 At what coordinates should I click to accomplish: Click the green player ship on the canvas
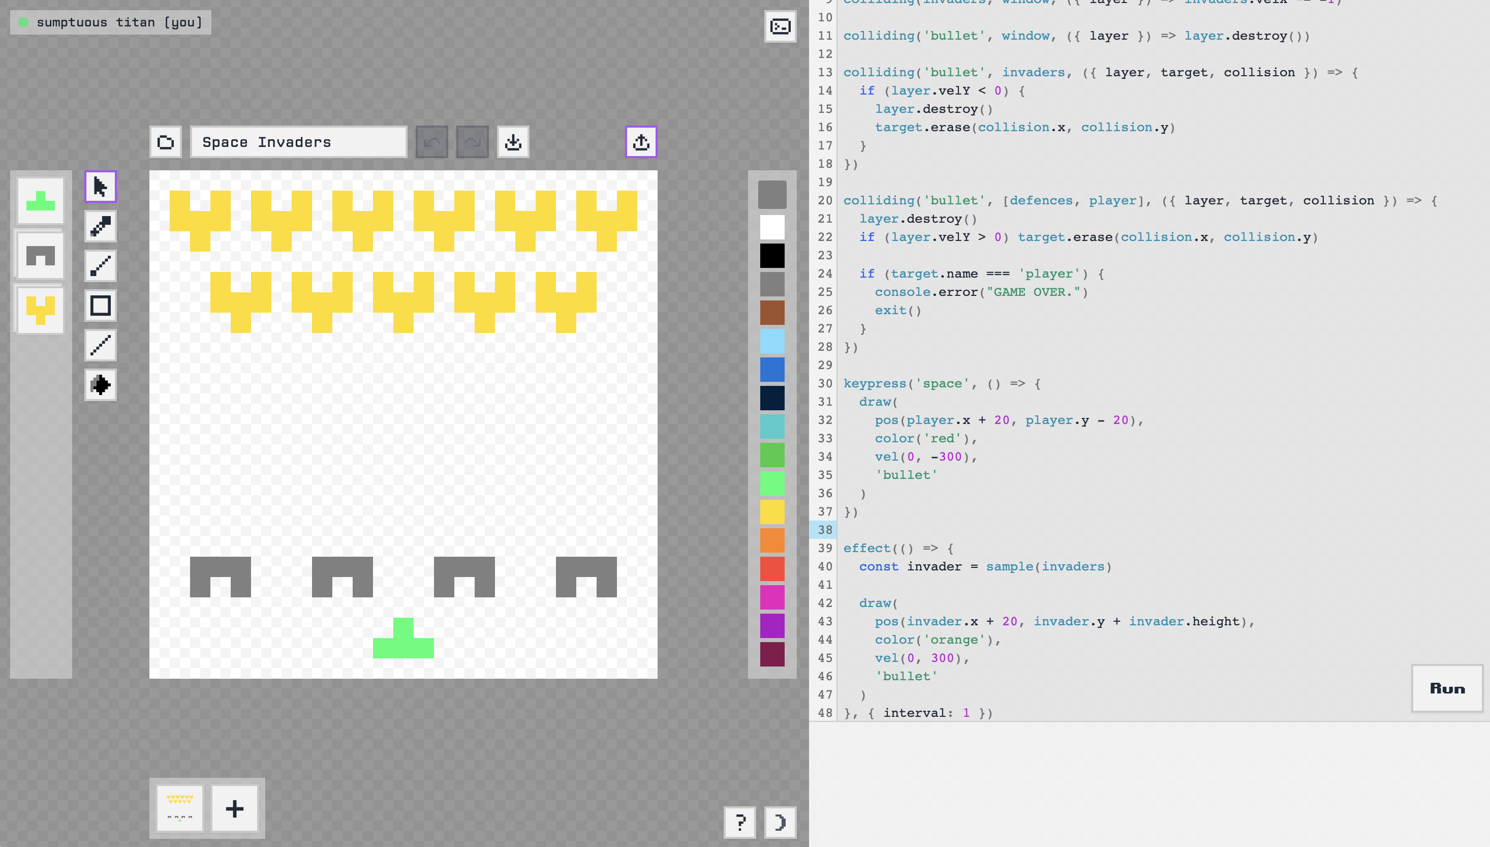point(403,639)
